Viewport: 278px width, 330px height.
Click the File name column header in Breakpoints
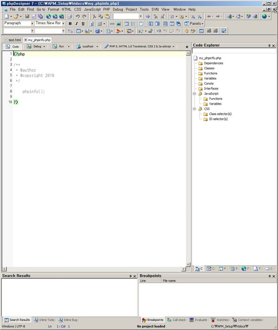click(x=219, y=280)
